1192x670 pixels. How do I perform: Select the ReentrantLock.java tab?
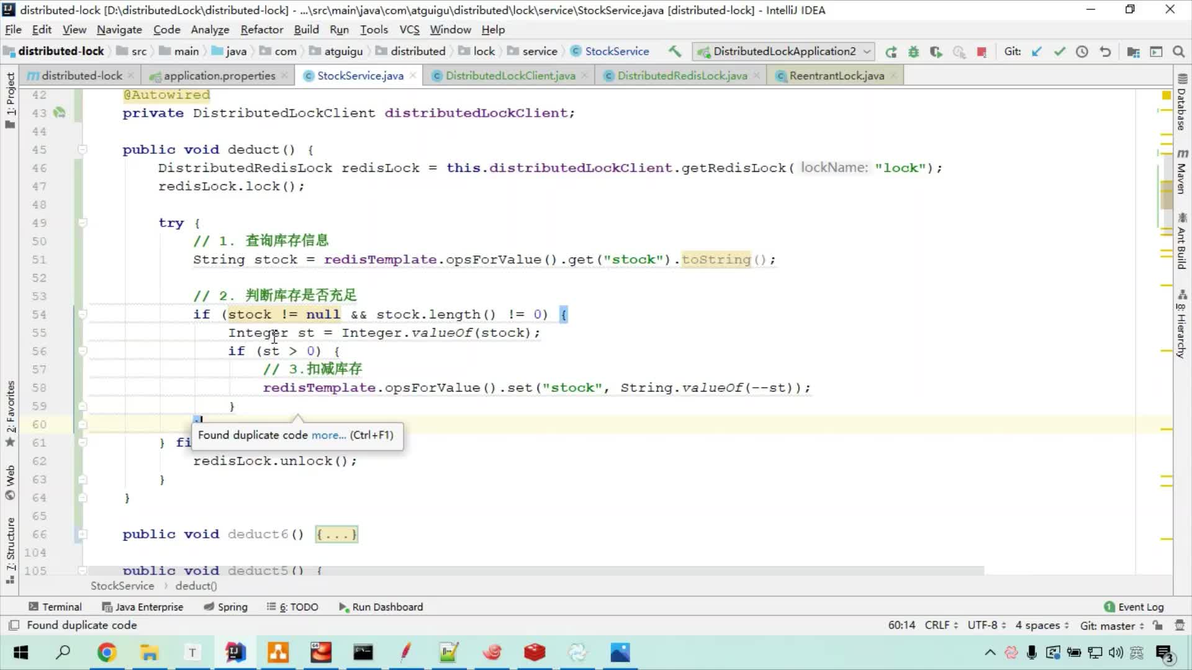(837, 75)
